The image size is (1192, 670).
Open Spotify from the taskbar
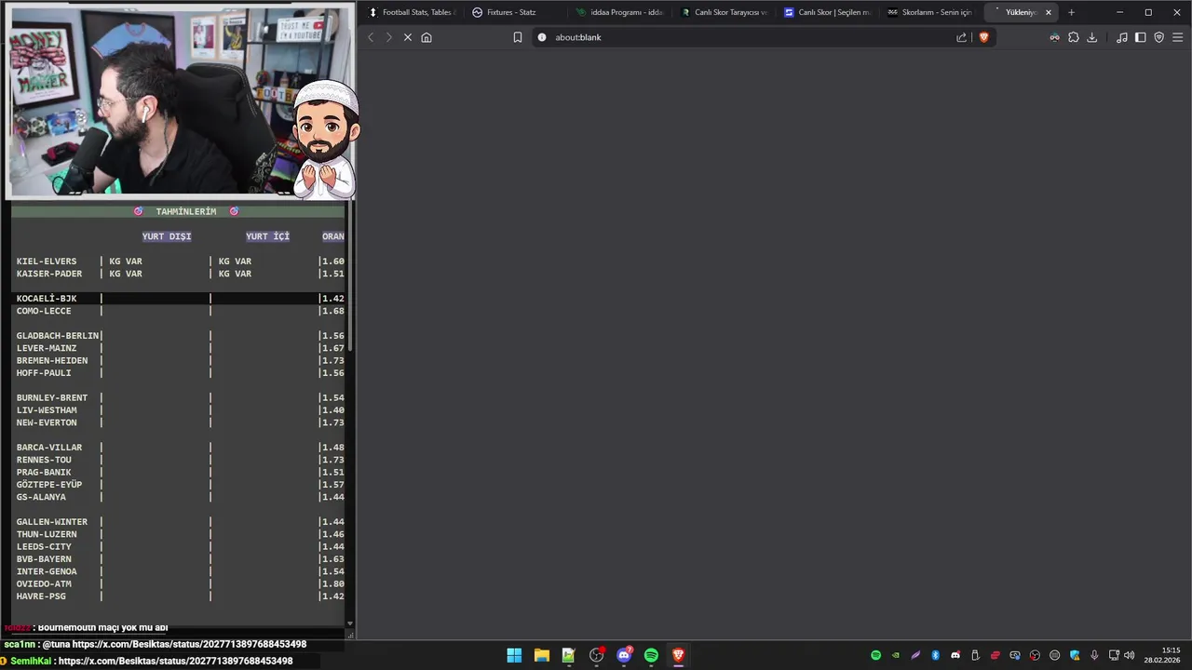[651, 655]
